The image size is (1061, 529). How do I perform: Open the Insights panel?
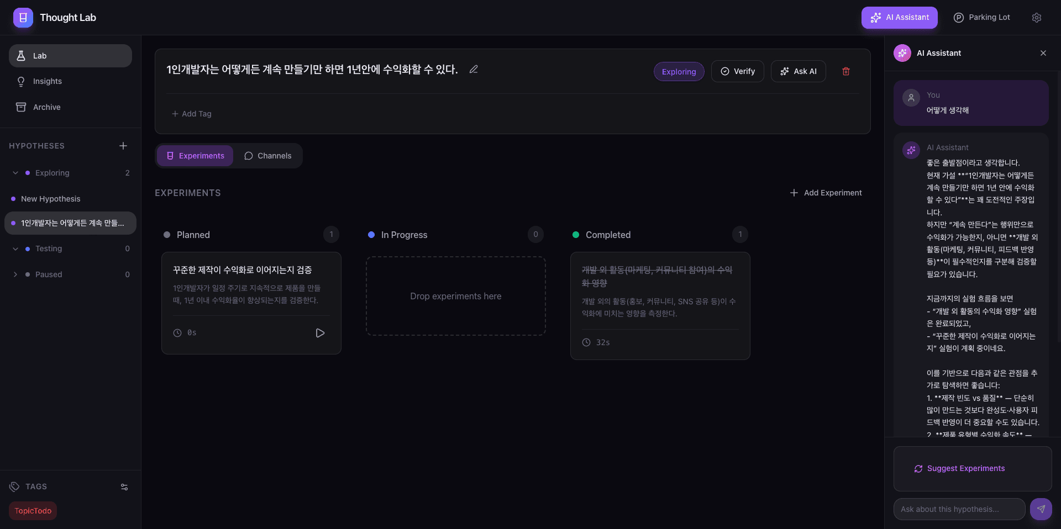click(46, 81)
